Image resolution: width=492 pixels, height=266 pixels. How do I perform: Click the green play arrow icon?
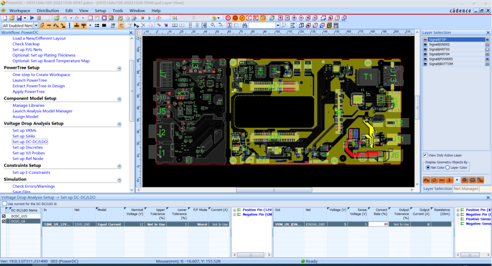coord(149,18)
